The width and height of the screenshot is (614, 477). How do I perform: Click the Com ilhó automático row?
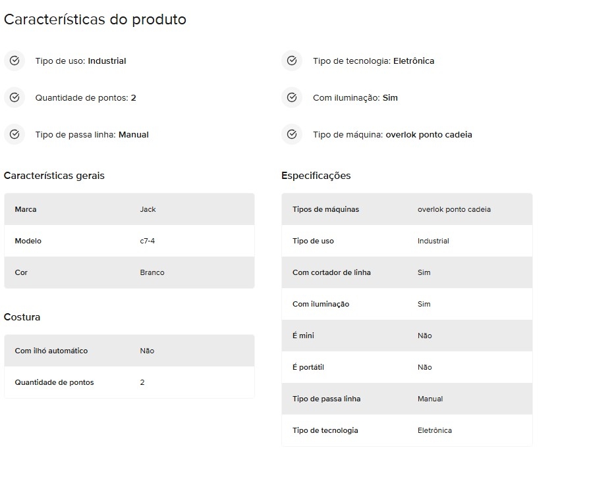pyautogui.click(x=129, y=351)
